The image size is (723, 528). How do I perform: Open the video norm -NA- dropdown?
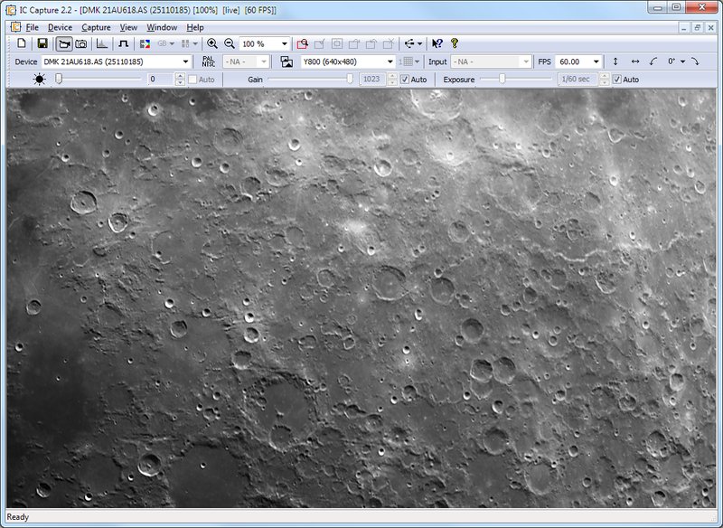click(246, 61)
